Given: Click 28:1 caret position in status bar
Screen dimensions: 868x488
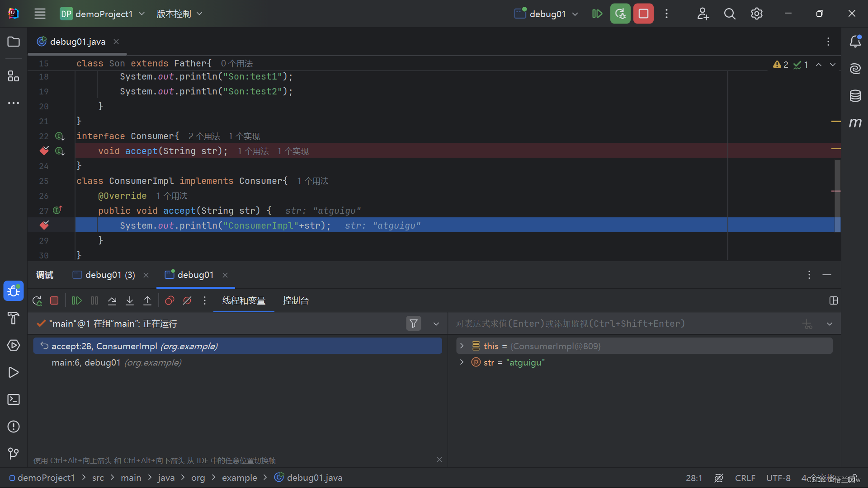Looking at the screenshot, I should (x=694, y=478).
